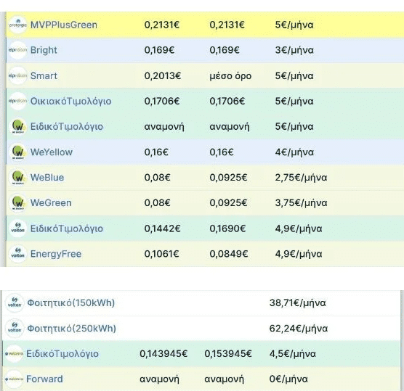
Task: Click the 4€/μήνα fee in the WeYellow row
Action: point(294,152)
